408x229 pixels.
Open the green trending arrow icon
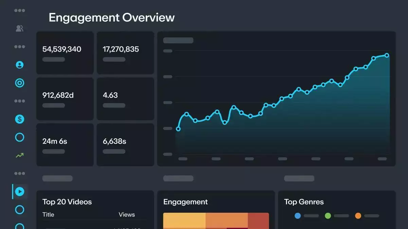pyautogui.click(x=20, y=155)
